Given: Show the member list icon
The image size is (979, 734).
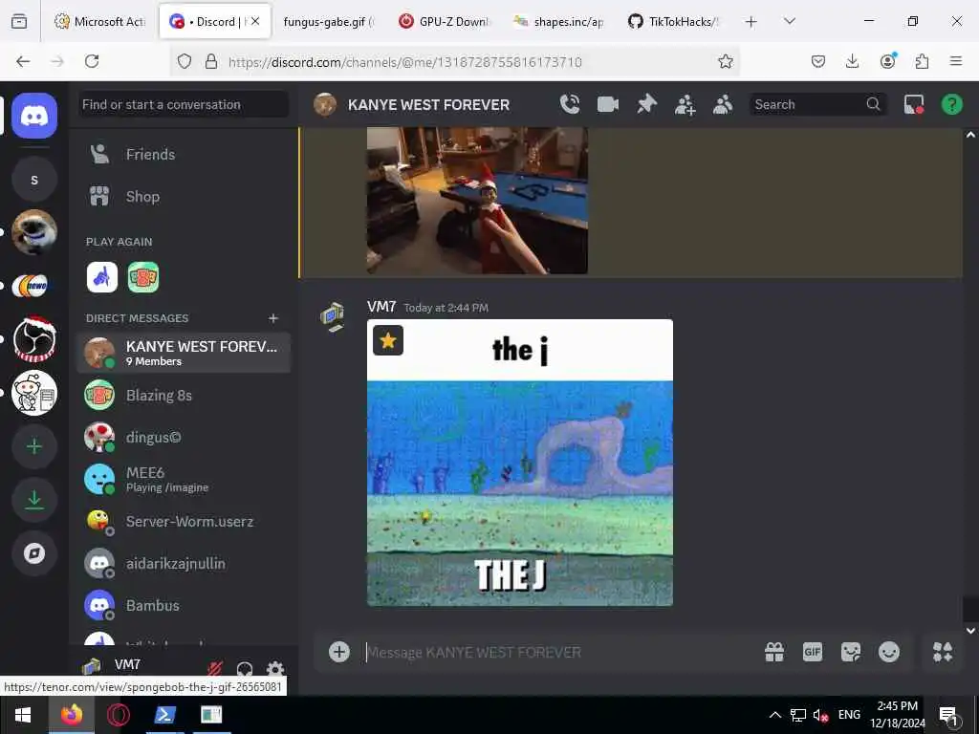Looking at the screenshot, I should click(723, 104).
